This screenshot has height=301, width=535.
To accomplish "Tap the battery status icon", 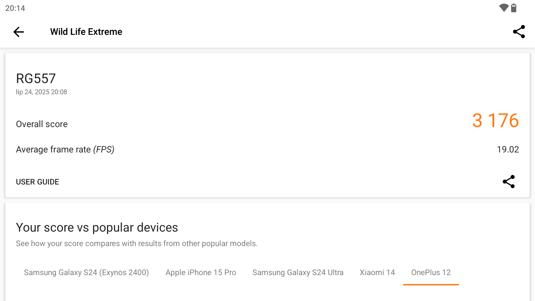I will 514,8.
